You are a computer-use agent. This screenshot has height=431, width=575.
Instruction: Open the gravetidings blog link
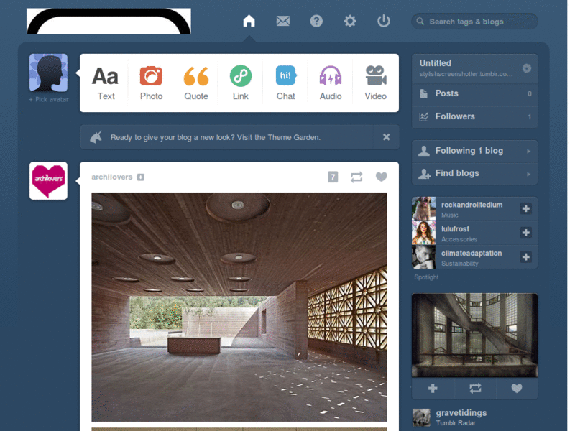[461, 413]
